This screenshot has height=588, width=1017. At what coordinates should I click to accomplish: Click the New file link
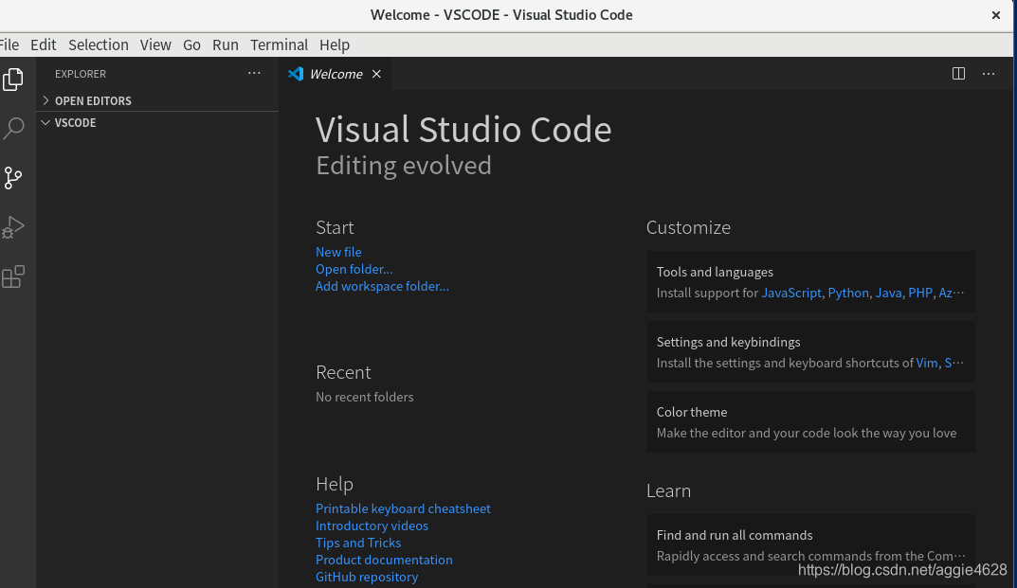click(338, 252)
